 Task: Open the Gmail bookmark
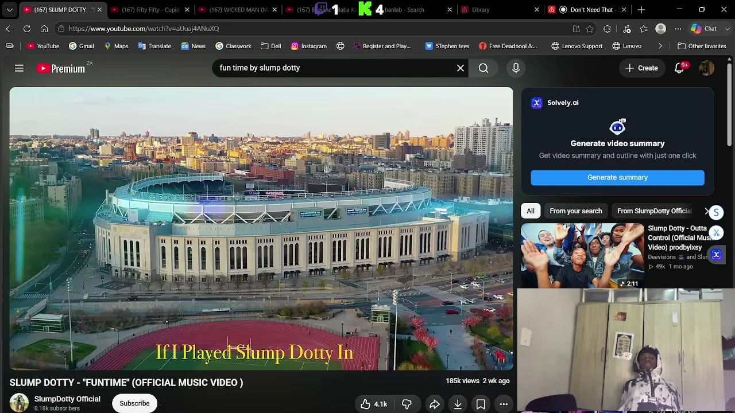81,46
